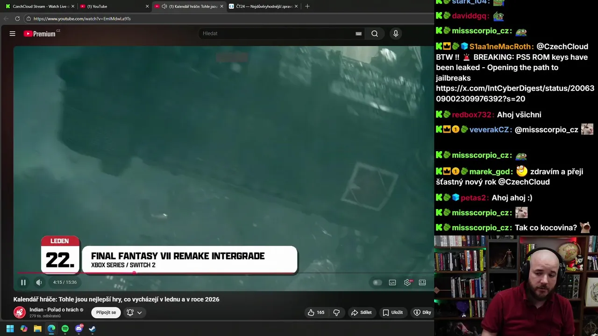The height and width of the screenshot is (336, 598).
Task: Open Steam from the taskbar
Action: (93, 329)
